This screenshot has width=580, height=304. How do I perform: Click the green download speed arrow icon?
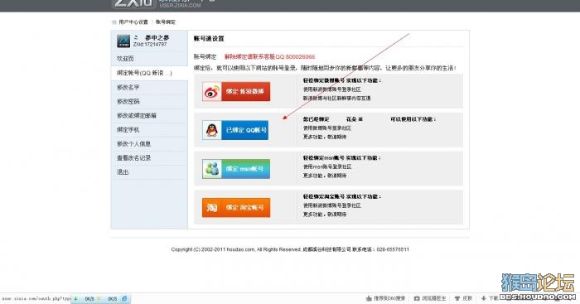[x=75, y=298]
